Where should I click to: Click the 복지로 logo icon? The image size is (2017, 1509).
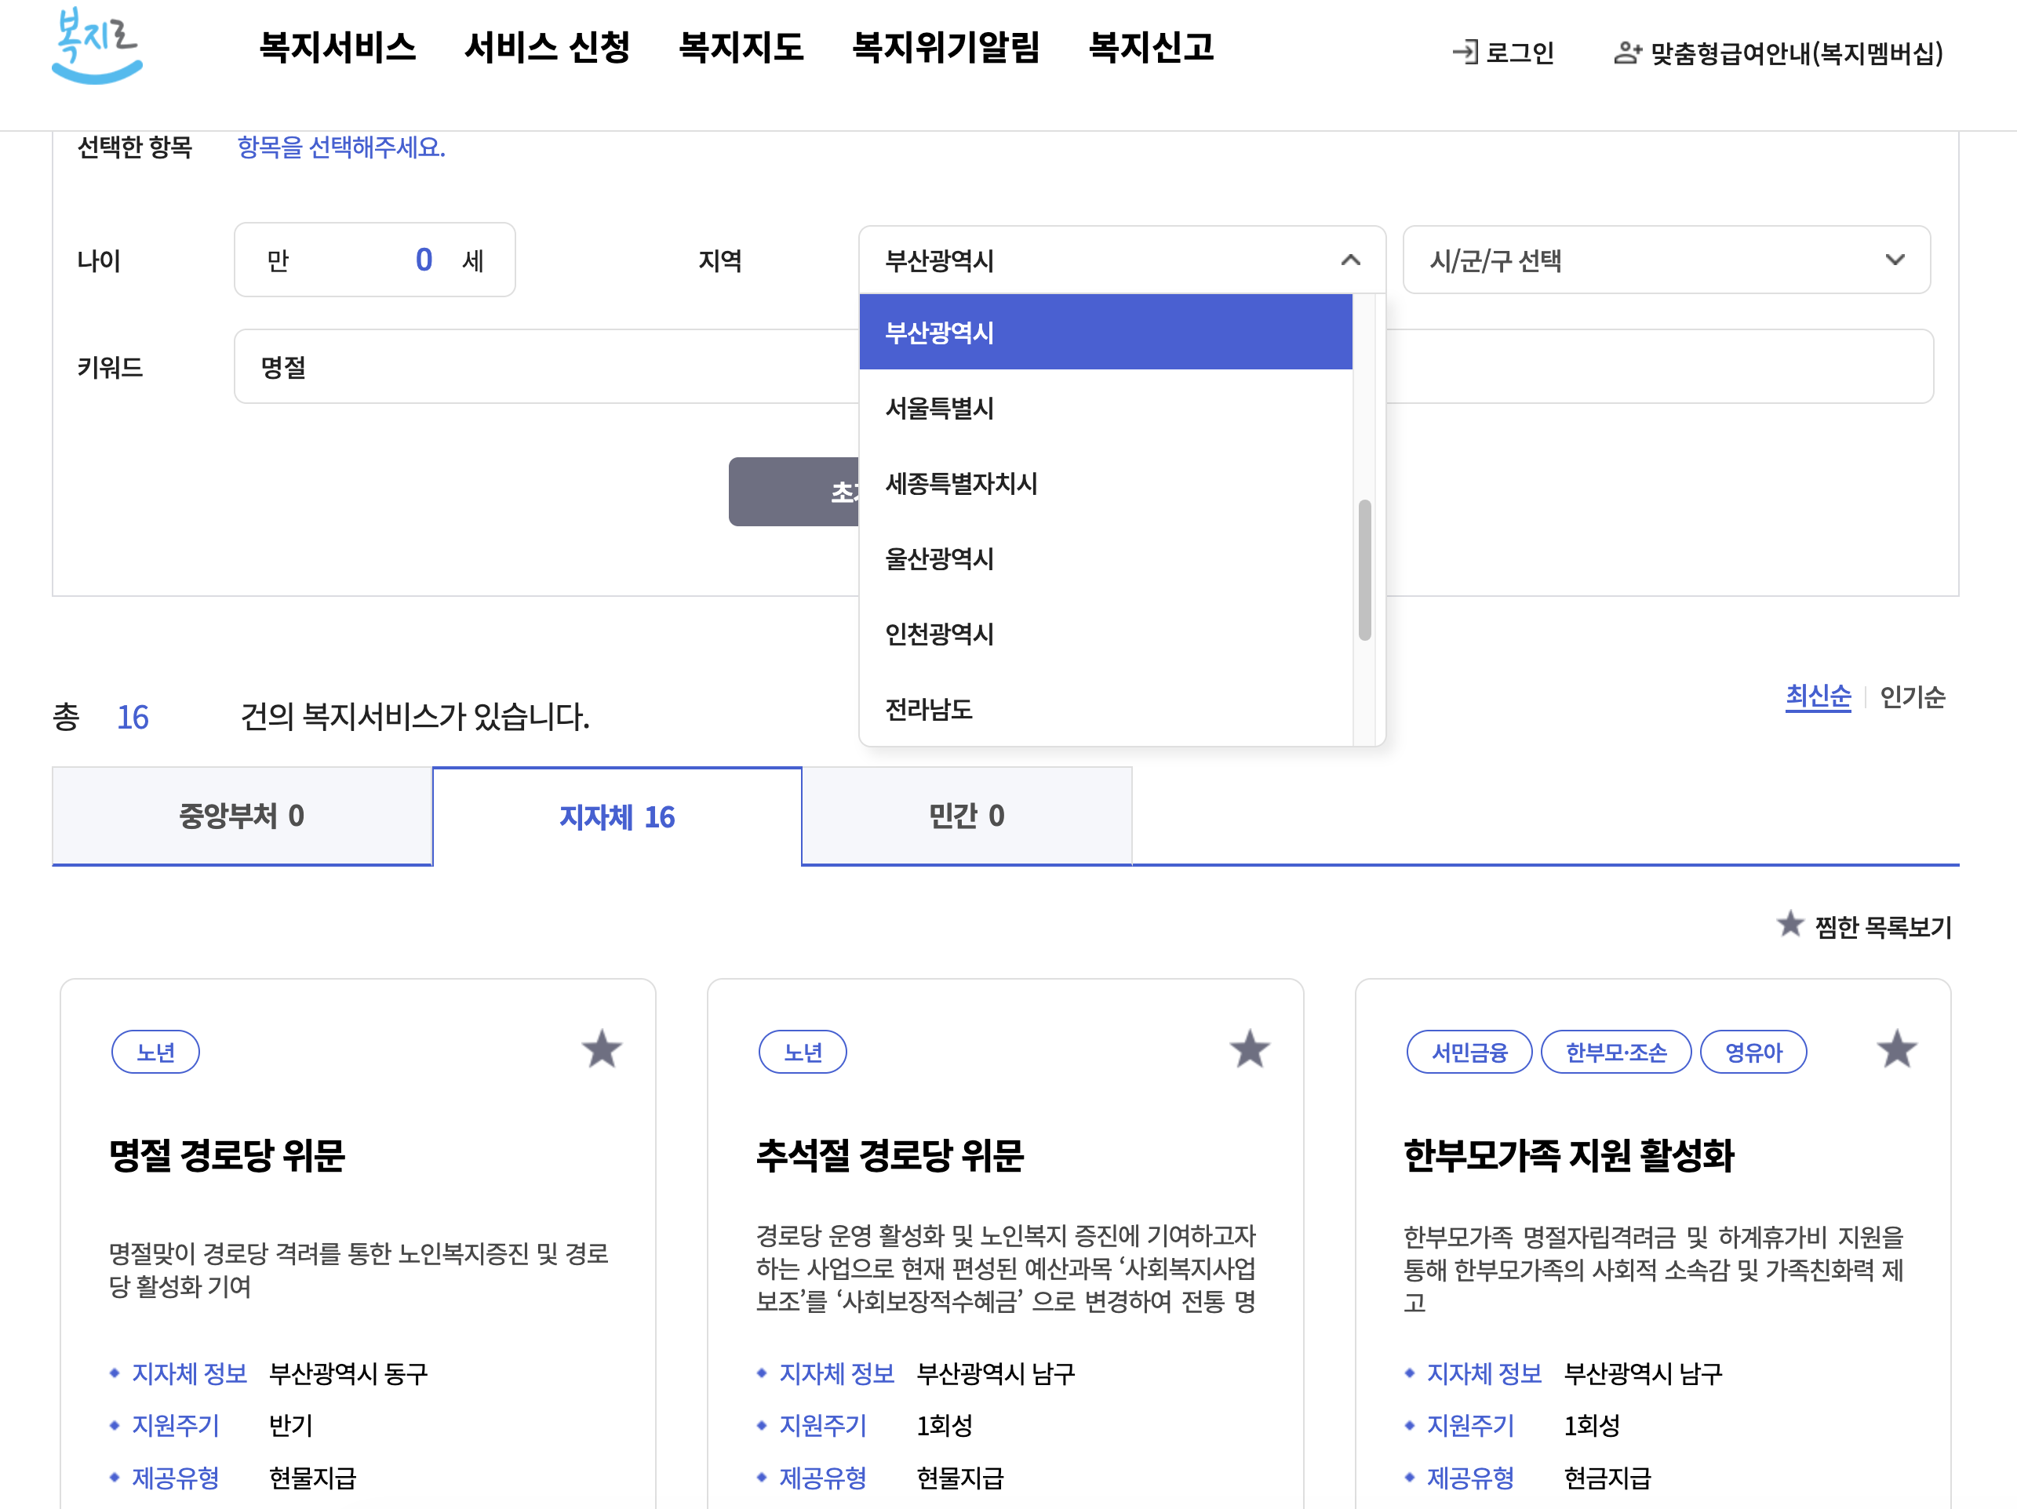pyautogui.click(x=96, y=45)
